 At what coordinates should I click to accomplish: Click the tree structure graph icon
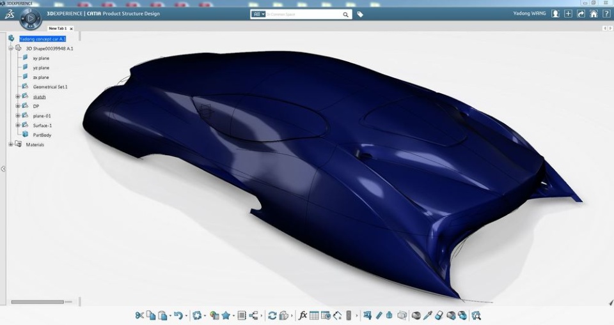[x=254, y=315]
